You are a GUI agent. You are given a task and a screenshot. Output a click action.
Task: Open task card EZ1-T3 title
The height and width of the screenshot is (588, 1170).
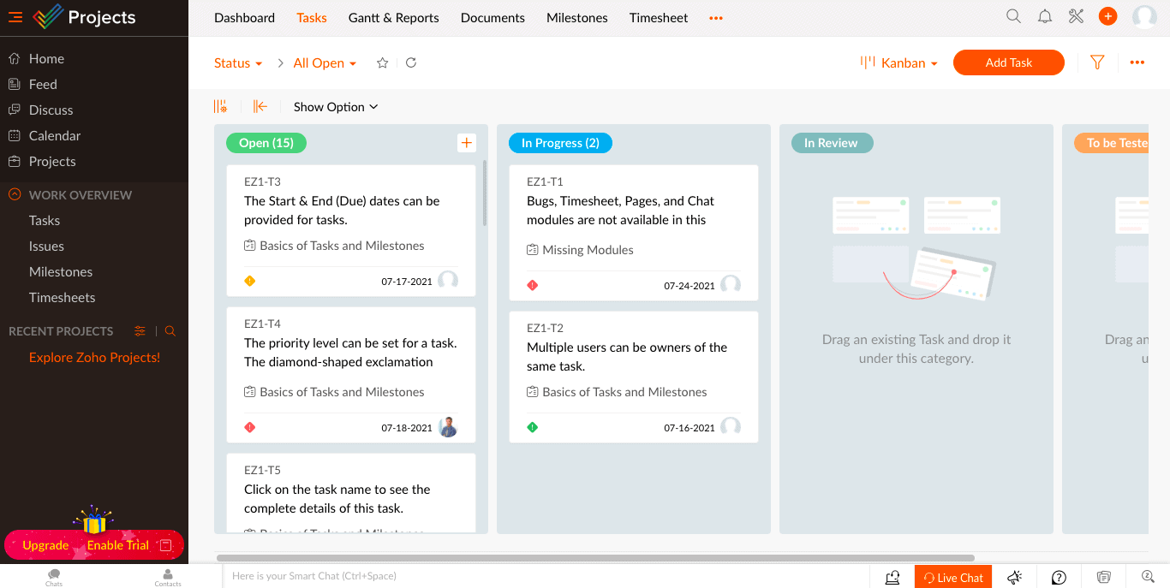(342, 211)
